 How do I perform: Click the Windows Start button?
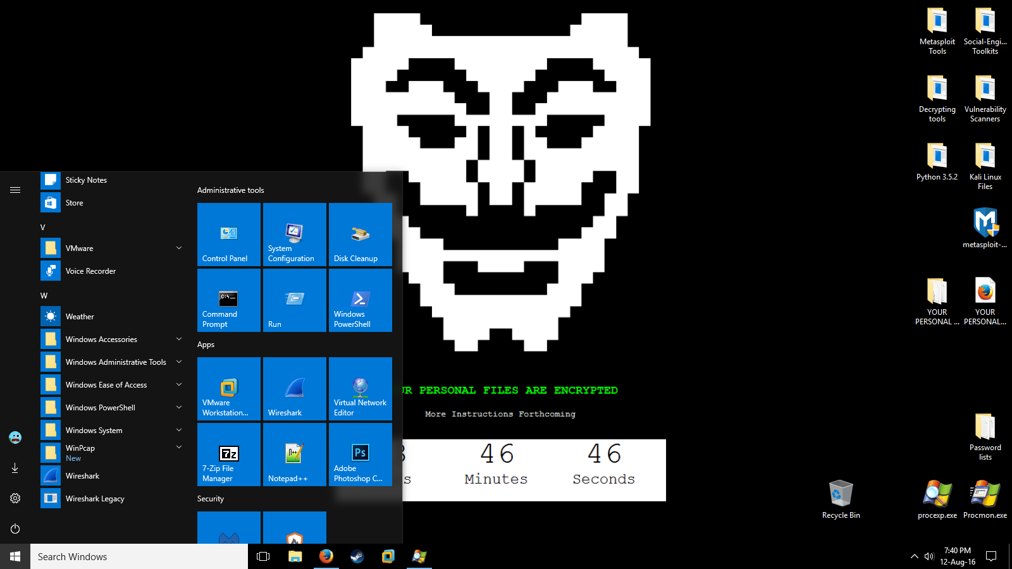15,556
